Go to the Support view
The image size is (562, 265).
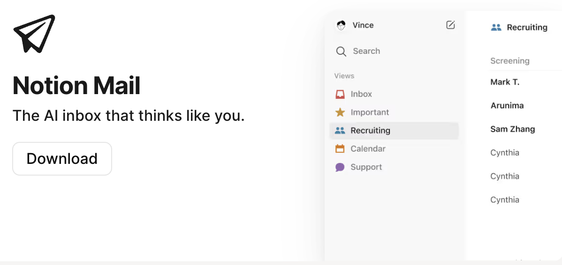coord(366,167)
